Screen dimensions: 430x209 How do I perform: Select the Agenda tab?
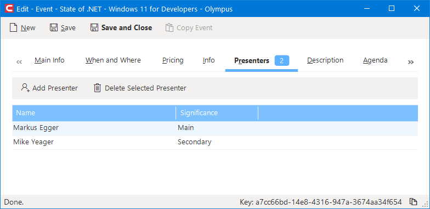tap(375, 60)
